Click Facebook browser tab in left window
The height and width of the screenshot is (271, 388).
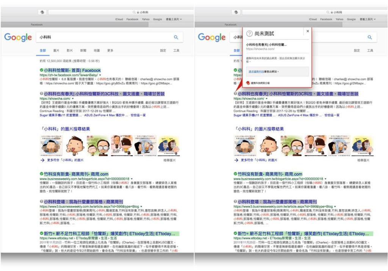click(x=75, y=25)
